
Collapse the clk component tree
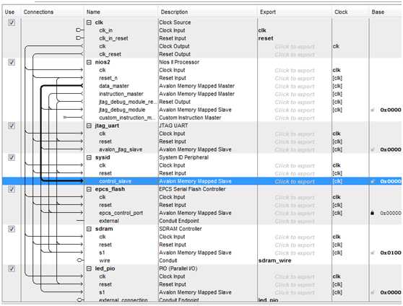coord(89,22)
